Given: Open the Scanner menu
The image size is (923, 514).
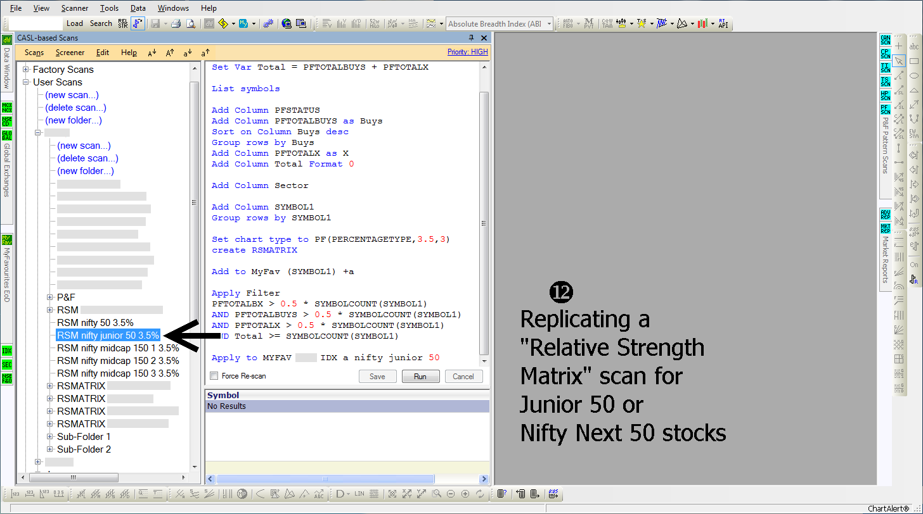Looking at the screenshot, I should 75,8.
